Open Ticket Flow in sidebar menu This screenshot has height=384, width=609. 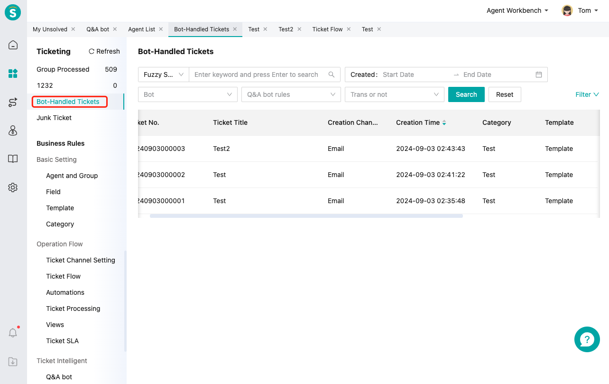[63, 276]
